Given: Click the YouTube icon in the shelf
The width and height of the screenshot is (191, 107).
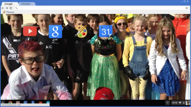Looking at the screenshot, I should point(40,103).
